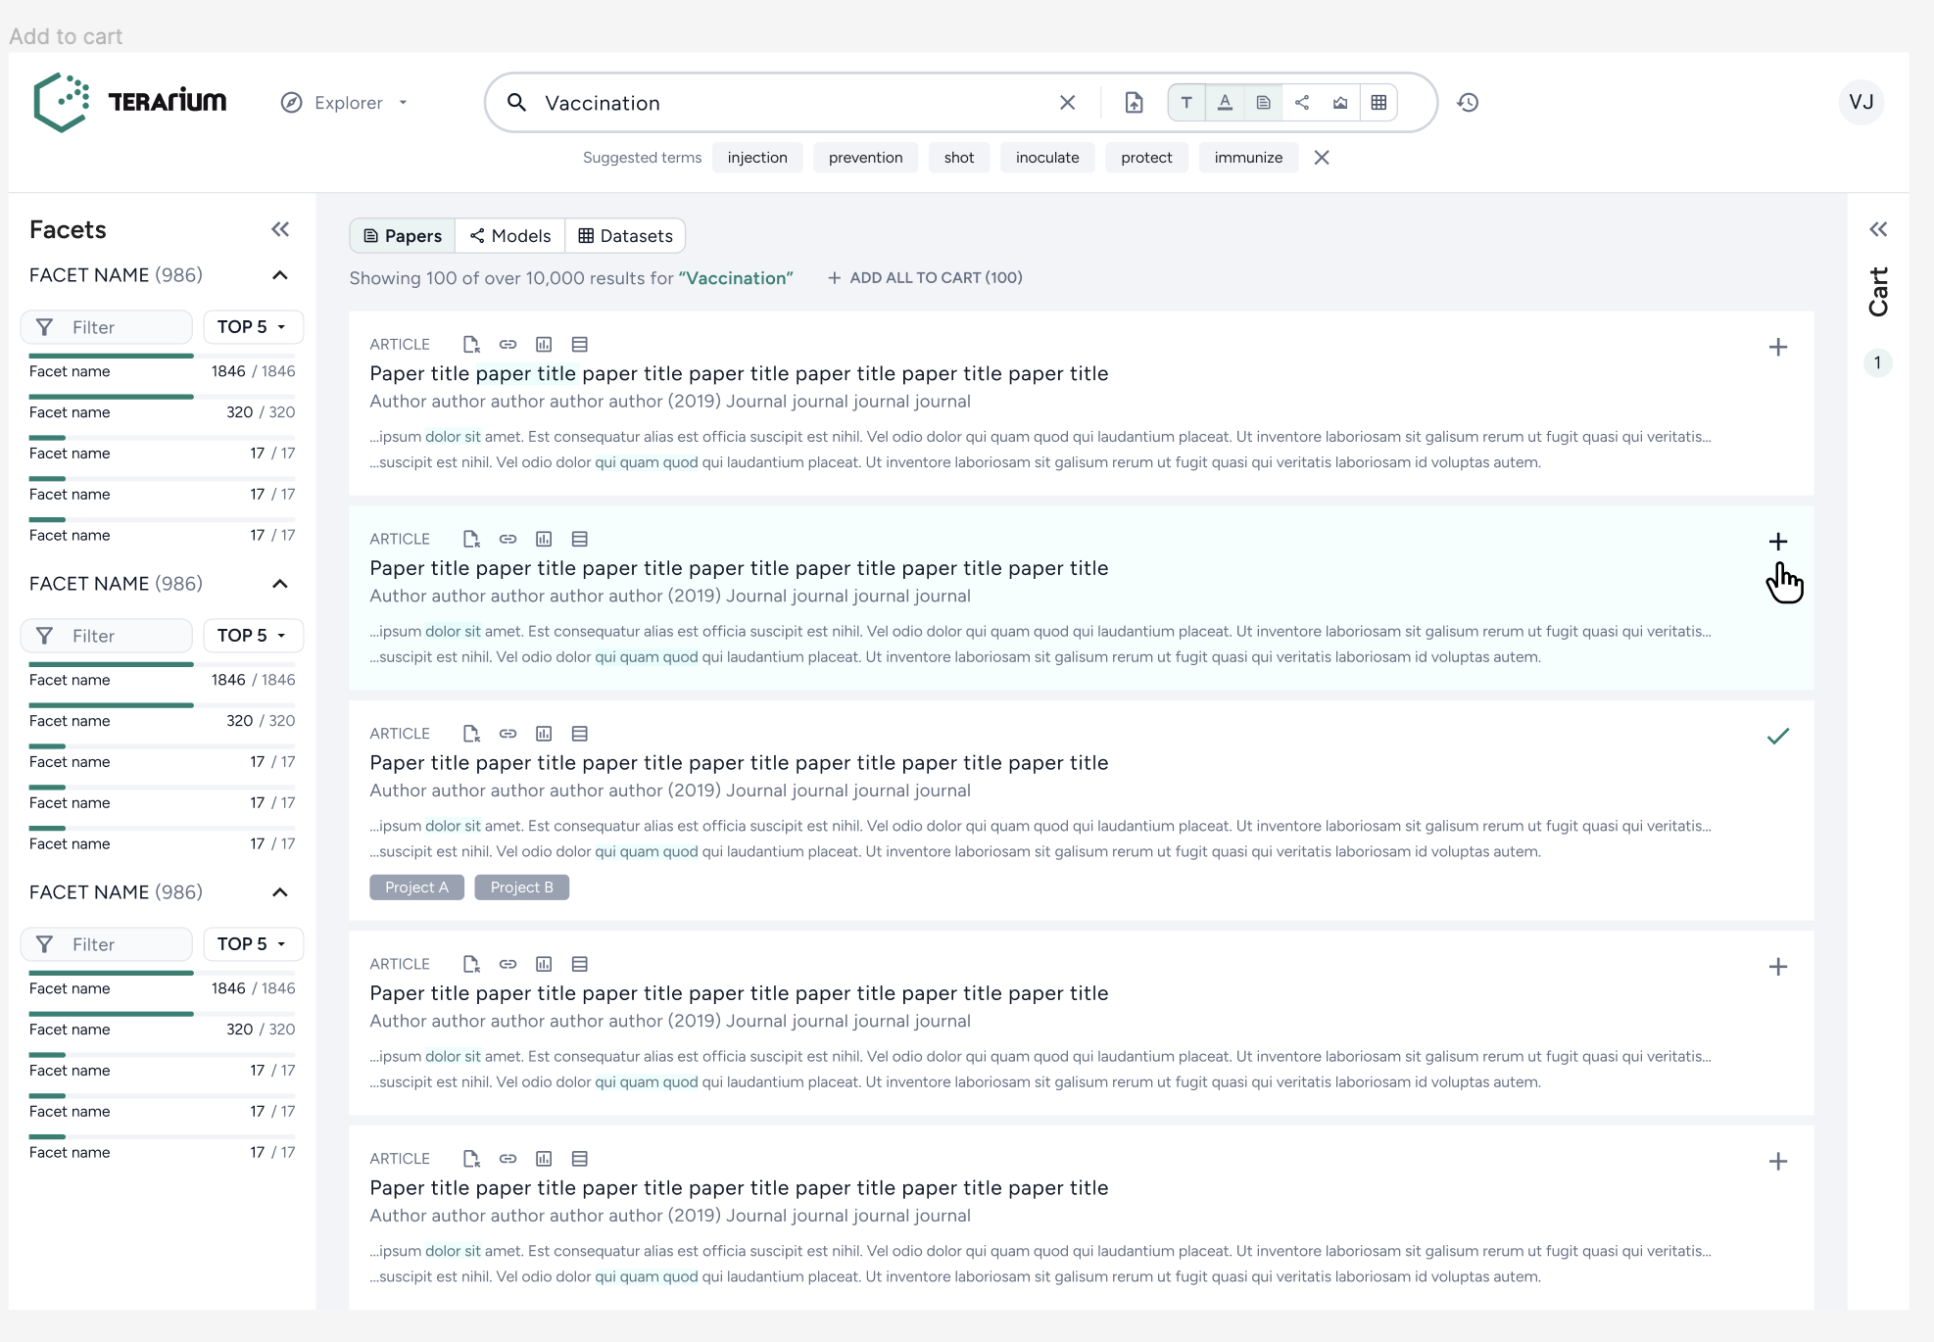The height and width of the screenshot is (1342, 1934).
Task: Click the plus icon to add the second article to cart
Action: tap(1779, 541)
